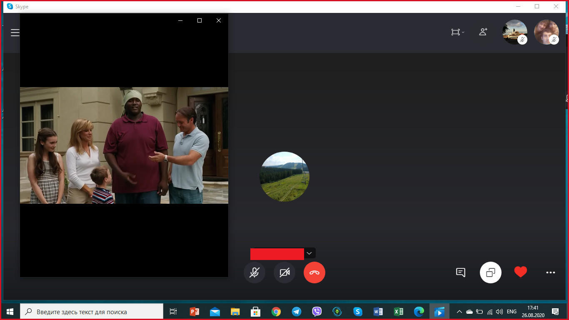Open the clock showing 17:41
569x320 pixels.
(533, 312)
